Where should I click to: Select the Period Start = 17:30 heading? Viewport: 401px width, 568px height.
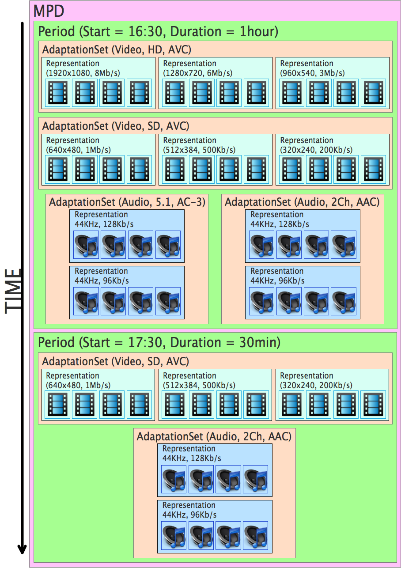[159, 342]
